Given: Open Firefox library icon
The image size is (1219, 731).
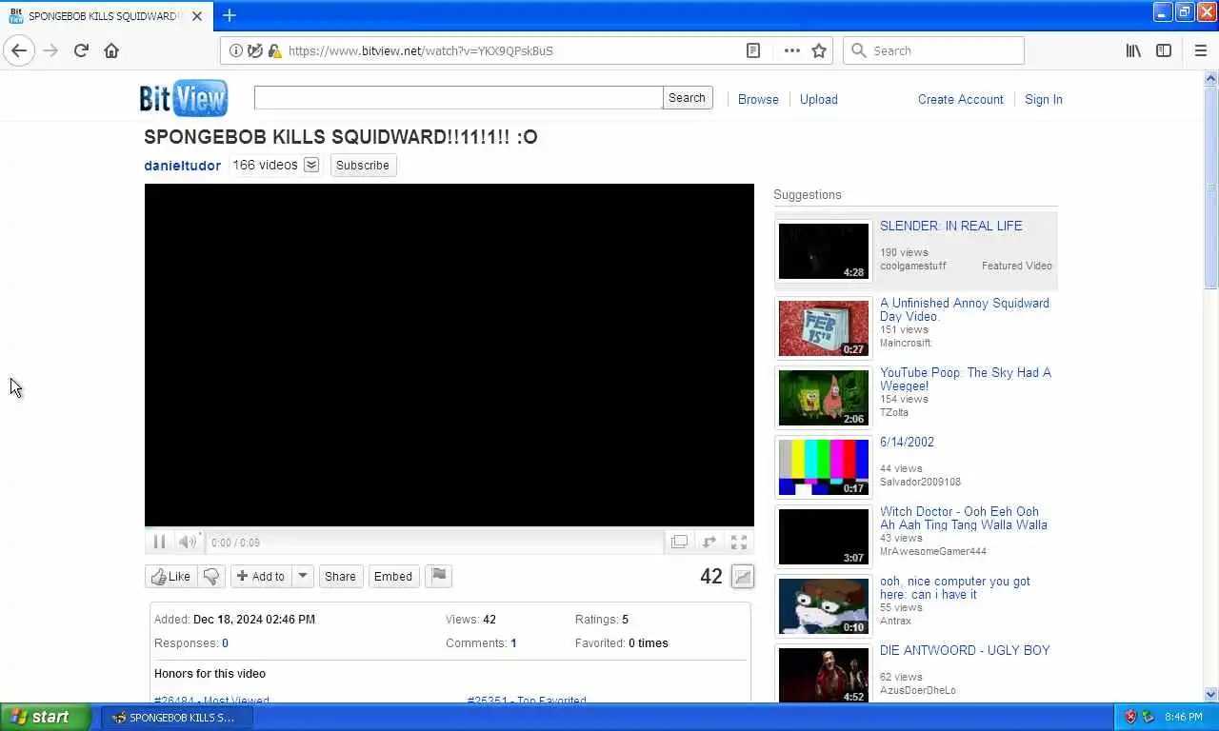Looking at the screenshot, I should point(1133,50).
